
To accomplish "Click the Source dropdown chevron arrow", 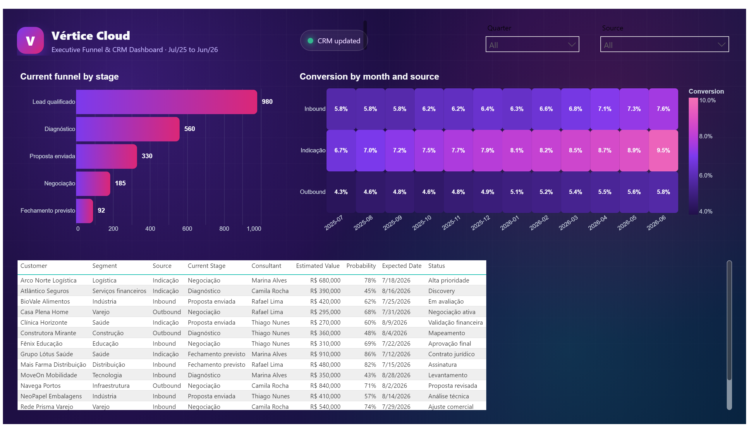I will (721, 44).
